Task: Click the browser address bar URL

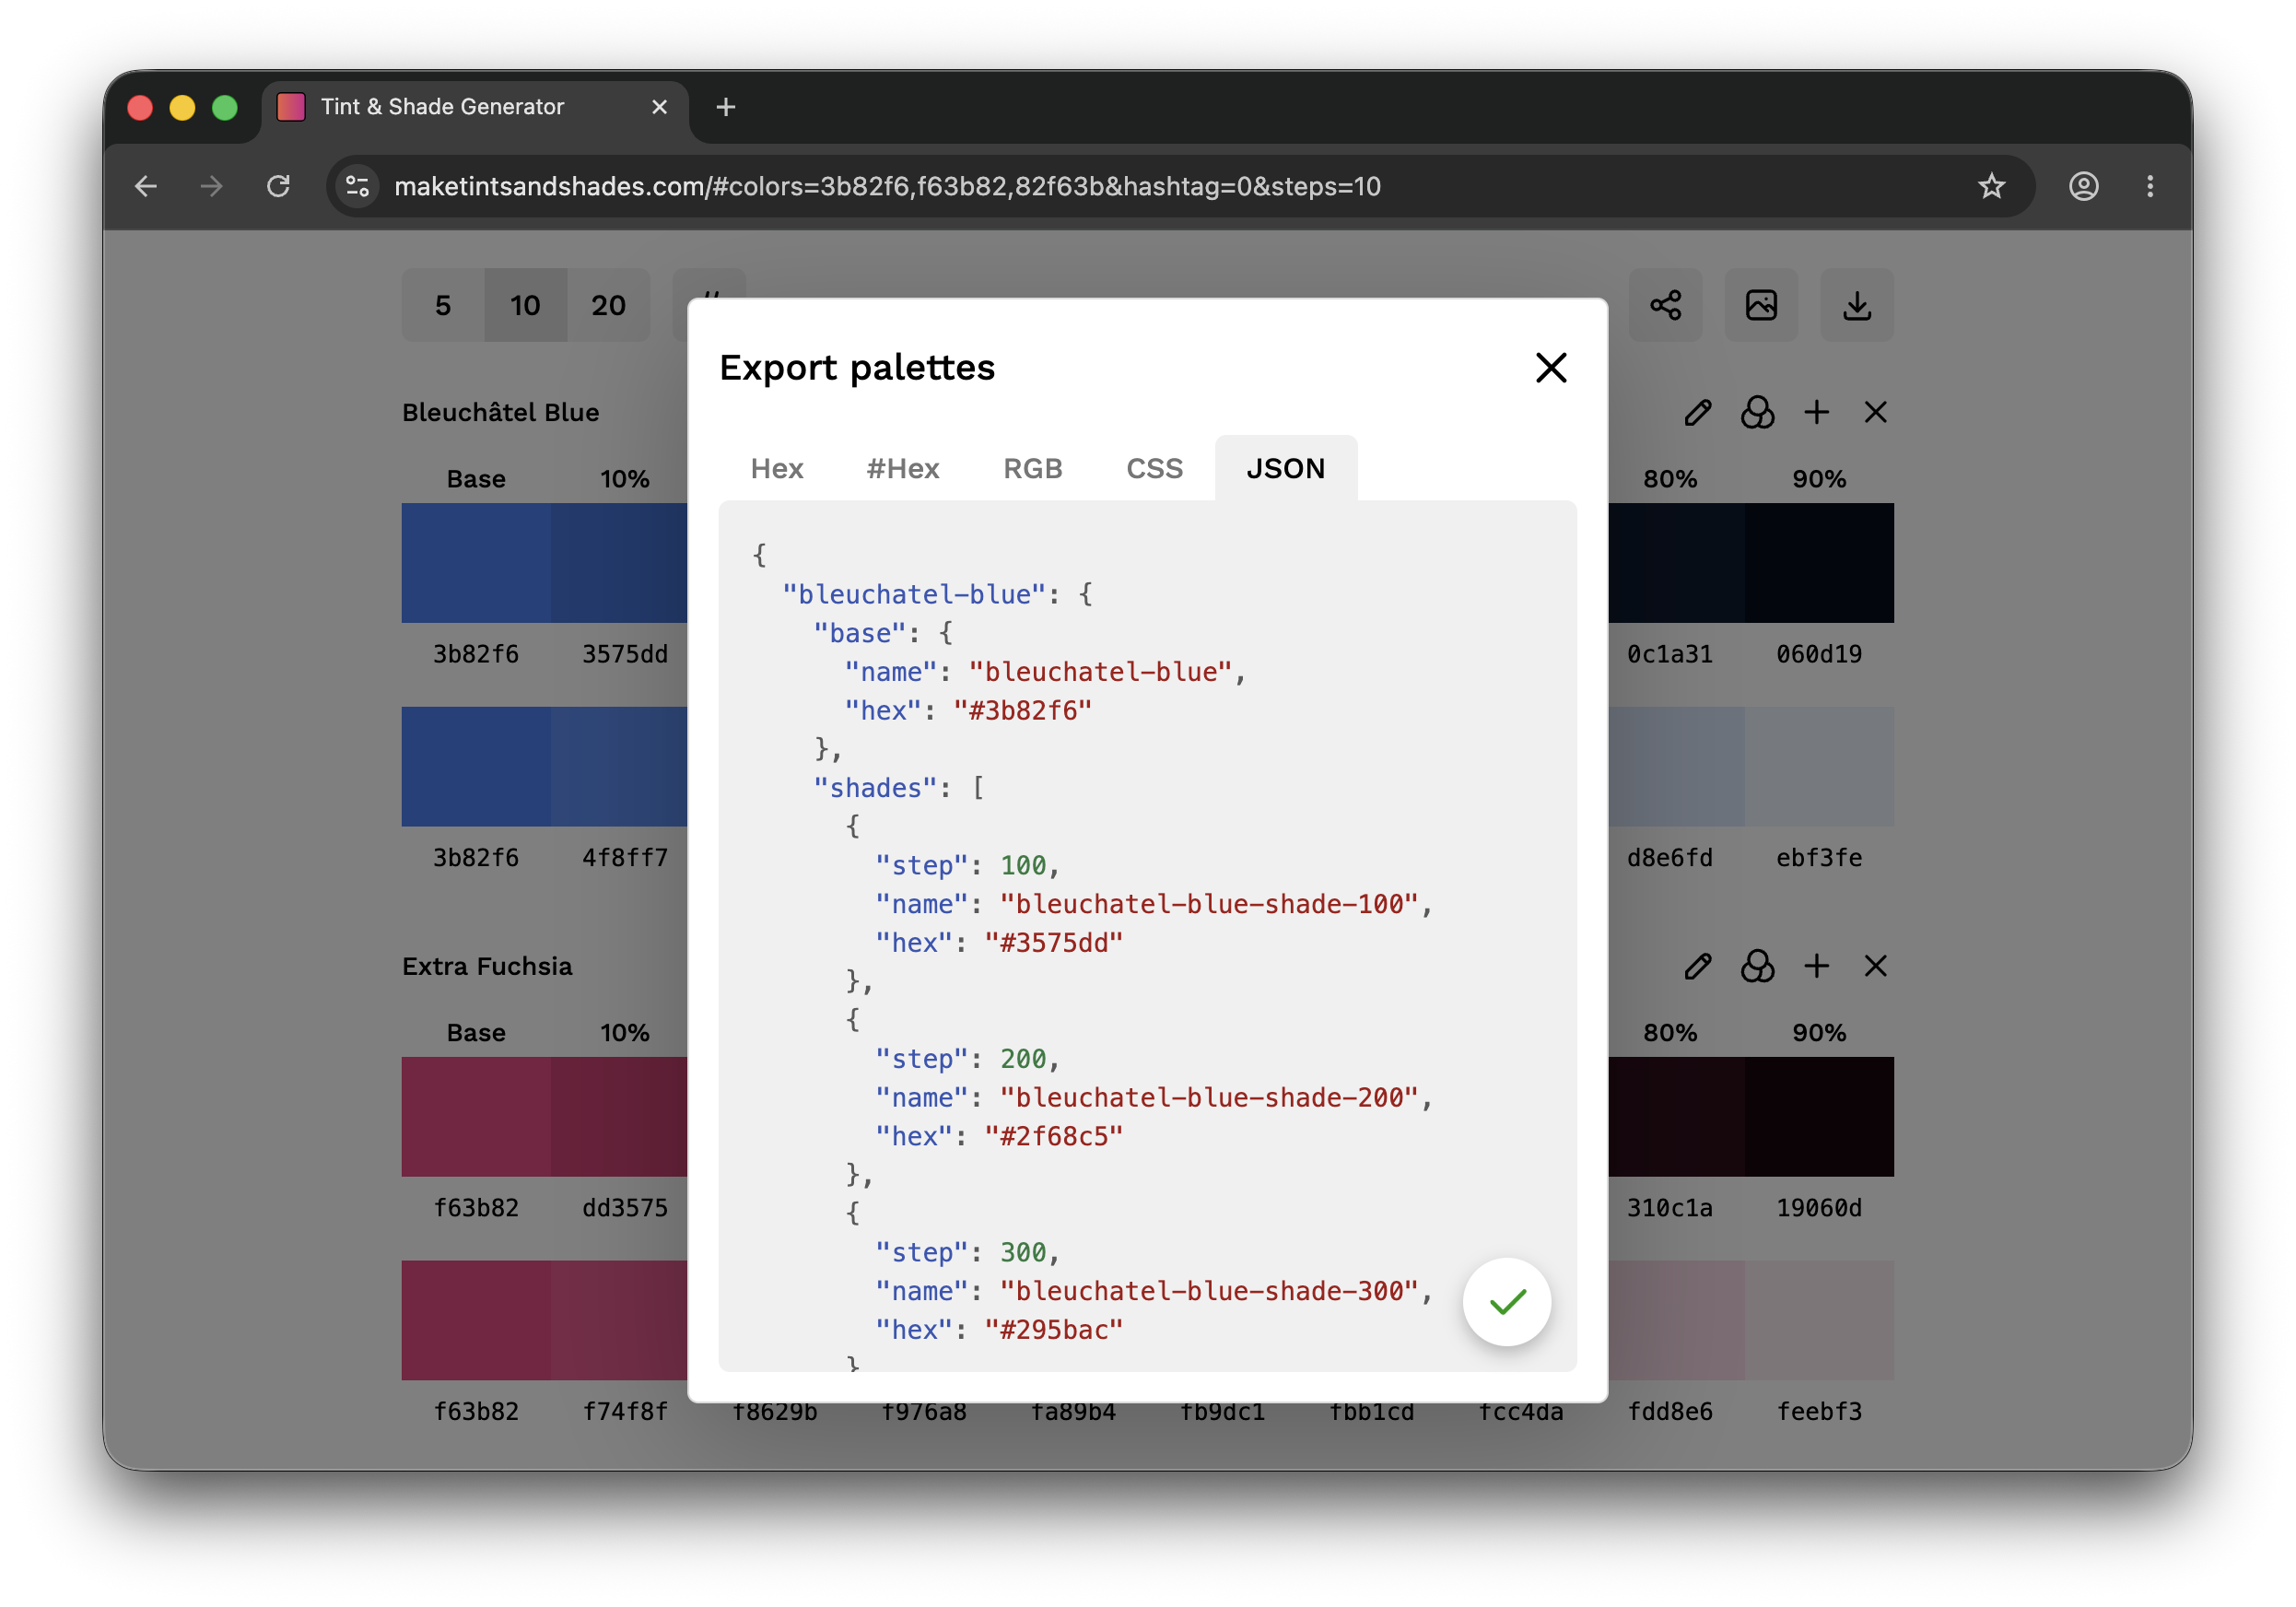Action: tap(886, 186)
